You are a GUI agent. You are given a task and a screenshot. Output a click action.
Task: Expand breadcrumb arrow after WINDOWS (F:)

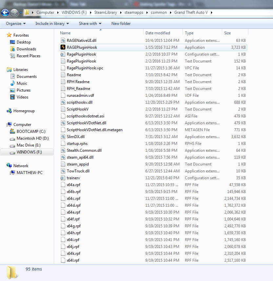point(90,12)
